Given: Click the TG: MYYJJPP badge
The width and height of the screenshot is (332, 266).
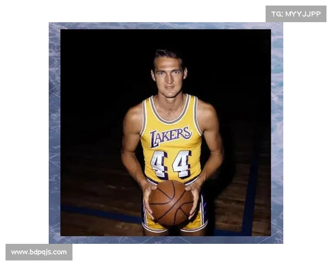Looking at the screenshot, I should (295, 14).
